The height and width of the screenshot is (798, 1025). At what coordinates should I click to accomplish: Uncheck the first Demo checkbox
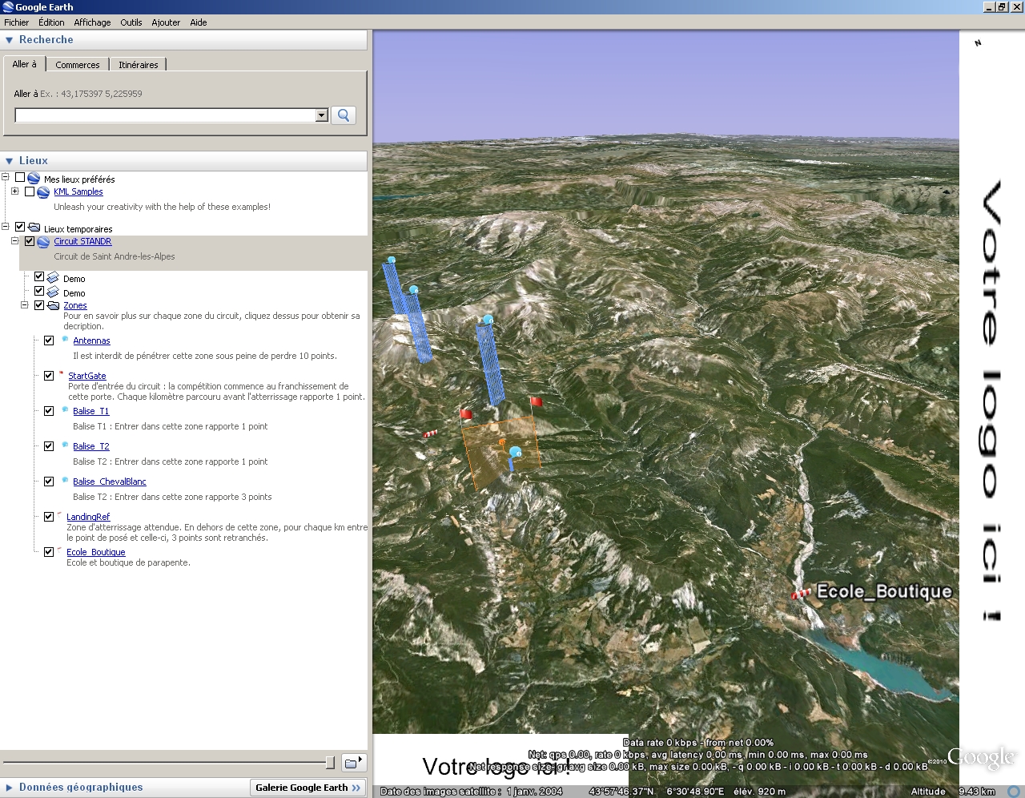[x=39, y=277]
